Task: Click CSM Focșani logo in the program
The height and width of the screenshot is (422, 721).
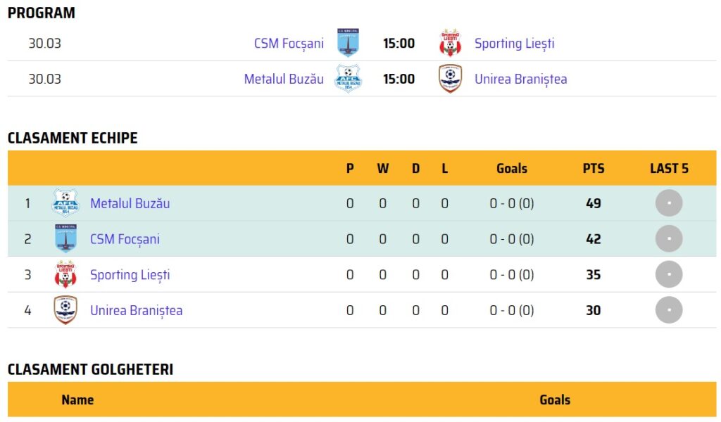Action: (x=347, y=43)
